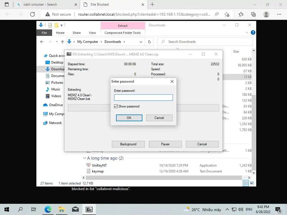
Task: Open the Compressed Folder Tools tab
Action: click(123, 33)
